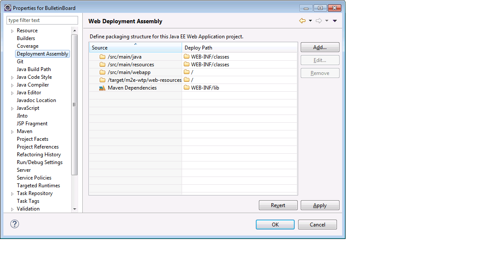Open the Targeted Runtimes page
497x279 pixels.
point(38,186)
